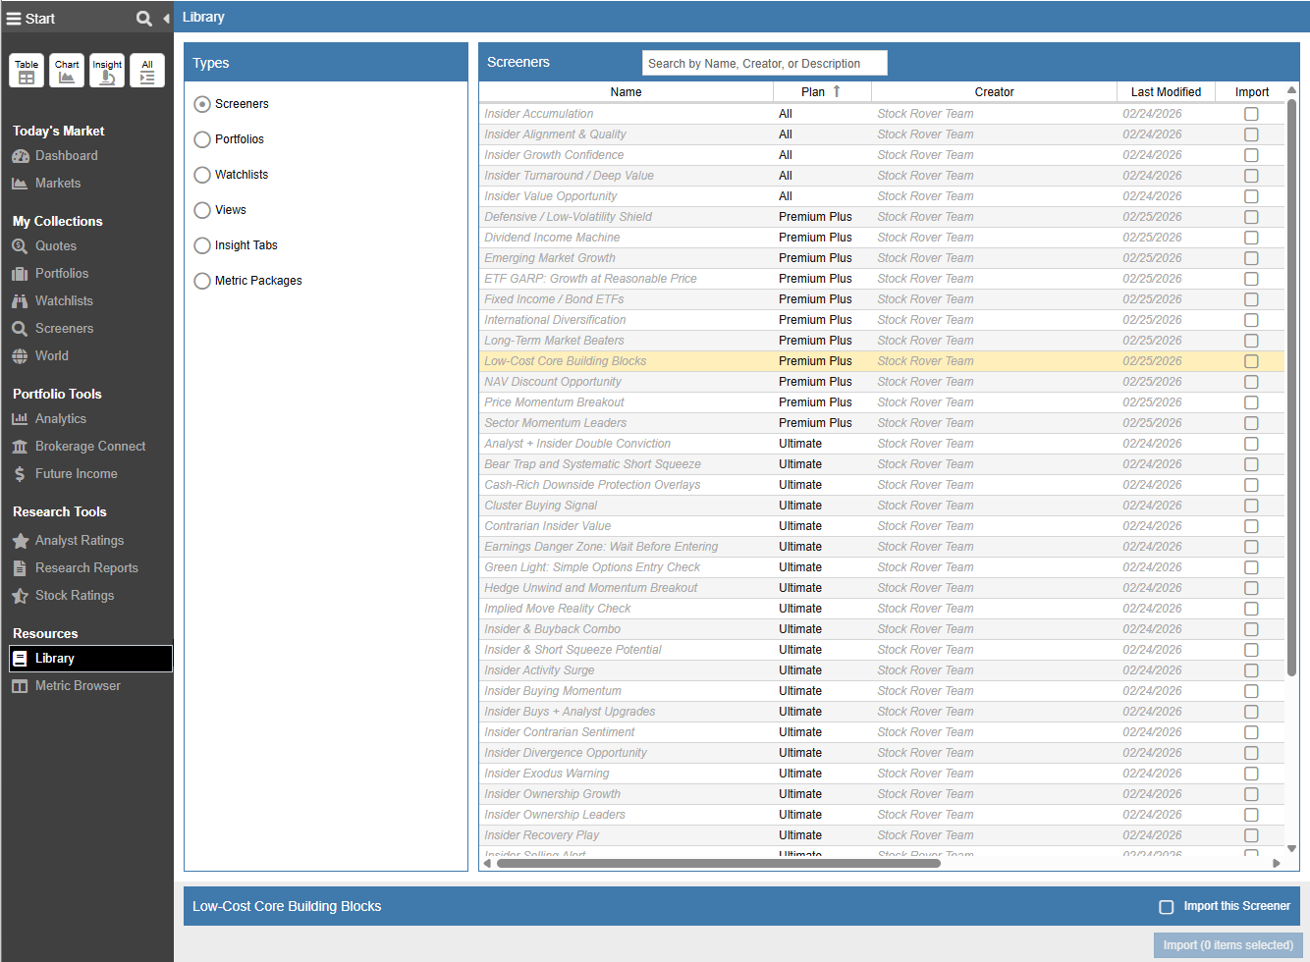
Task: Click the Metric Browser columns icon
Action: (x=20, y=686)
